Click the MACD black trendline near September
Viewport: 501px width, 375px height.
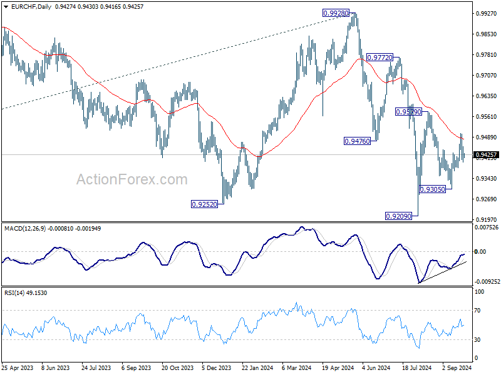tap(443, 272)
